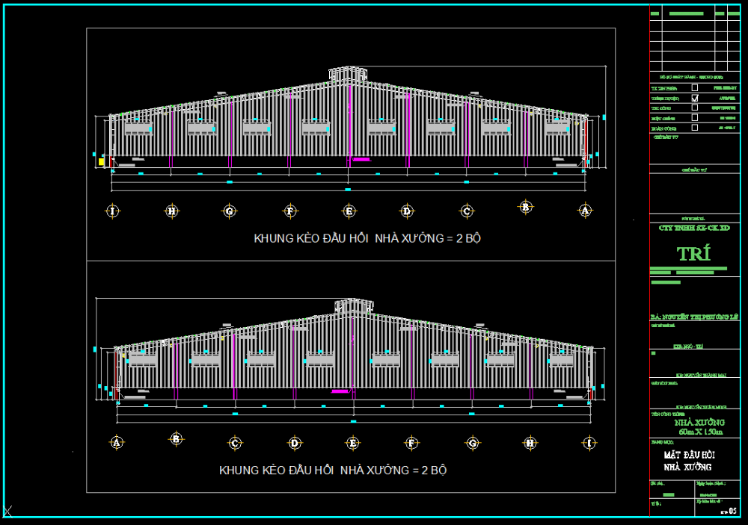Image resolution: width=748 pixels, height=525 pixels.
Task: Select grid bubble C in lower elevation
Action: click(x=235, y=444)
